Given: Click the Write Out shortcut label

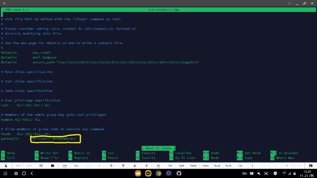Looking at the screenshot, I should coord(49,153).
